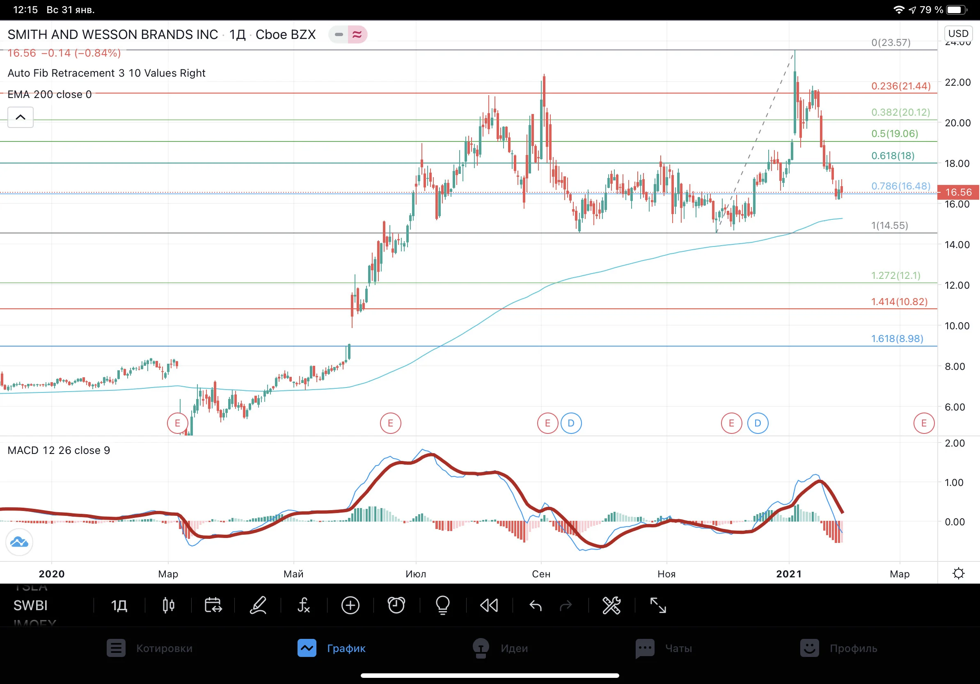Open the December 2020 earnings marker

click(x=732, y=423)
